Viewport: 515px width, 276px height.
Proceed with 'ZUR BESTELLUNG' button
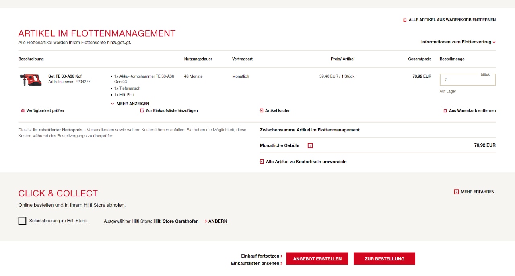[384, 259]
